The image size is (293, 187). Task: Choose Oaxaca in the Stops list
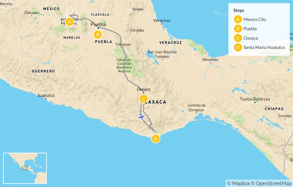(250, 38)
